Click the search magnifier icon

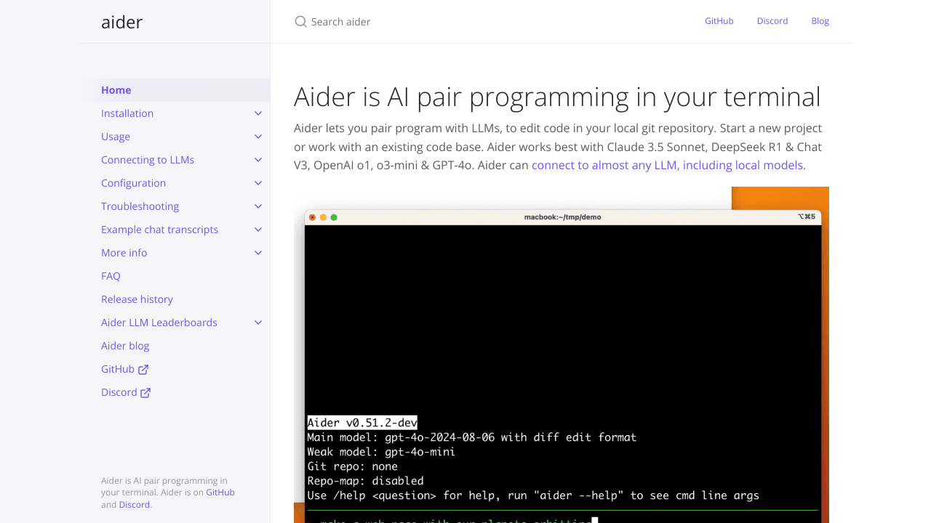[300, 22]
